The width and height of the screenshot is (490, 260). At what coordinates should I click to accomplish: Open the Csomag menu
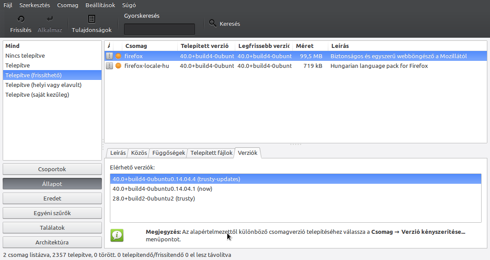point(67,5)
